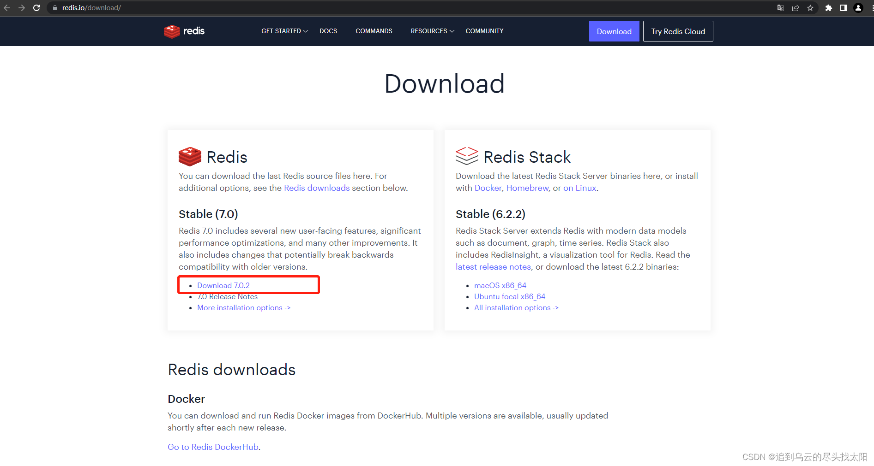Click the Stable (7.0) heading
This screenshot has width=874, height=466.
(x=208, y=214)
